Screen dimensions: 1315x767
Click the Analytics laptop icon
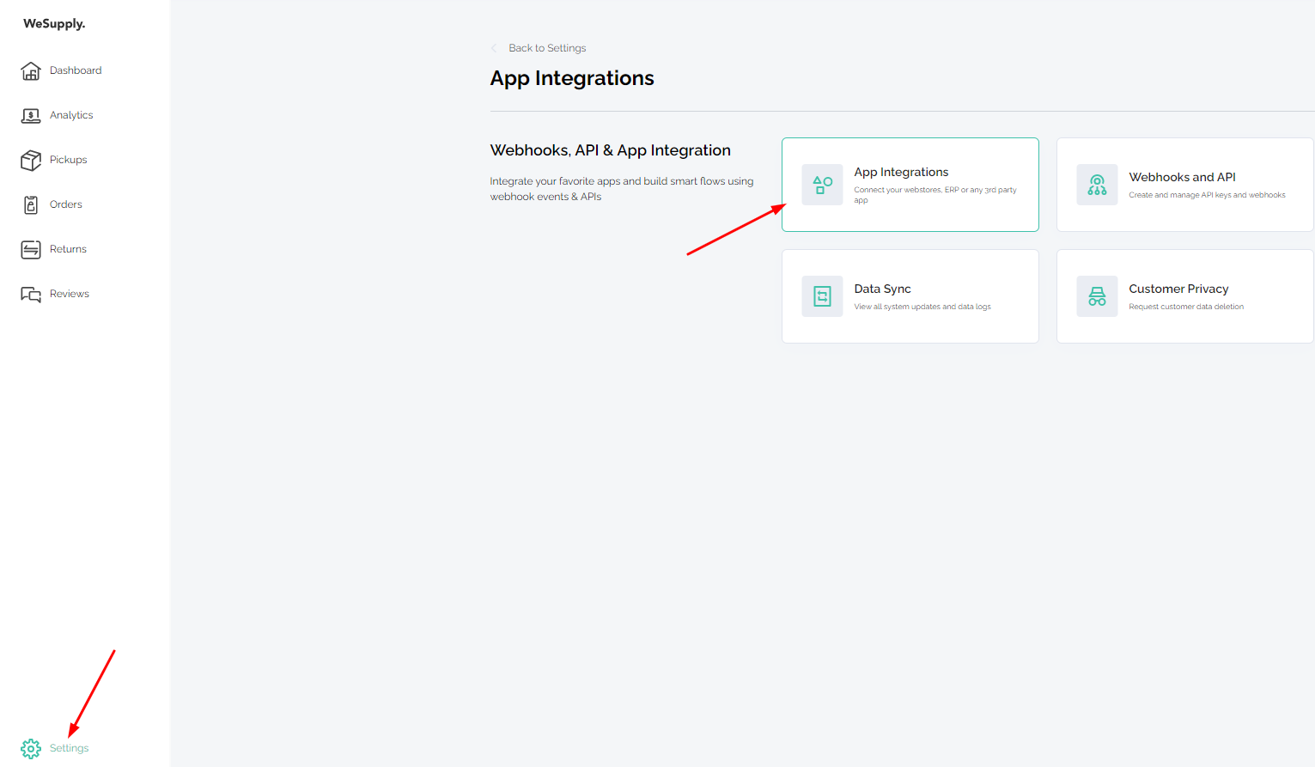[31, 115]
